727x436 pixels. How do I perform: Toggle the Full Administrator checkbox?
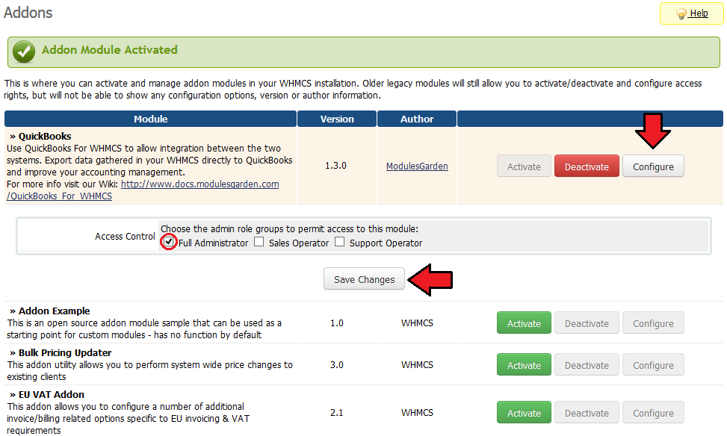tap(169, 242)
